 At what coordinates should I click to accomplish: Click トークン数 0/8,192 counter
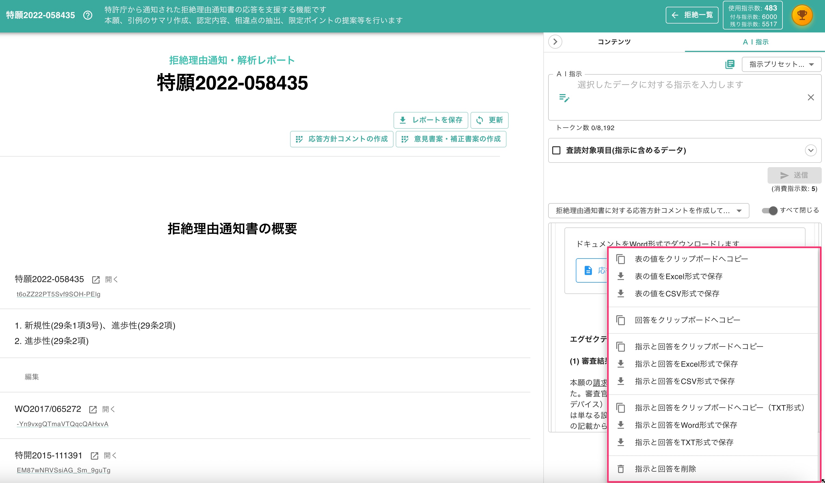[585, 128]
